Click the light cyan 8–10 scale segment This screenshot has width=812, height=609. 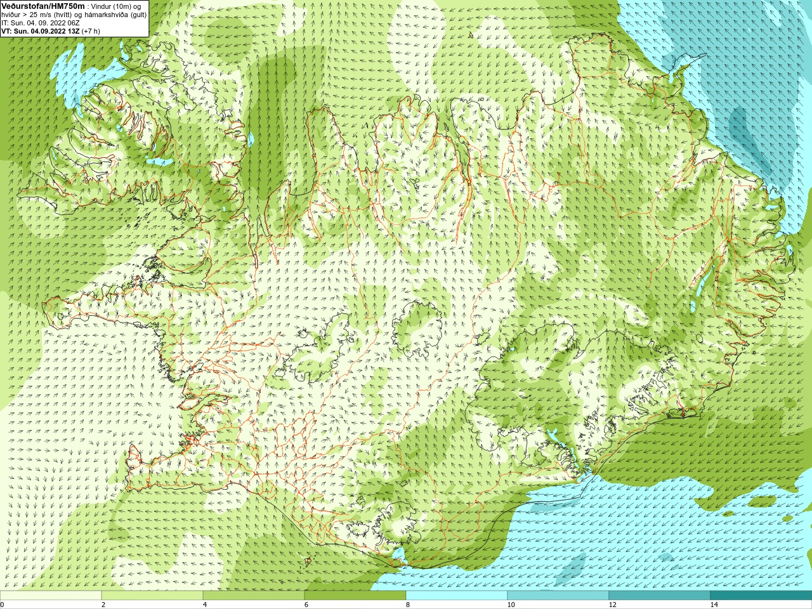click(x=457, y=596)
